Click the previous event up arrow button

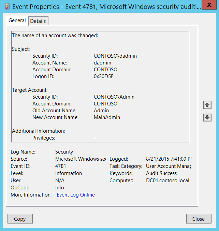point(207,105)
